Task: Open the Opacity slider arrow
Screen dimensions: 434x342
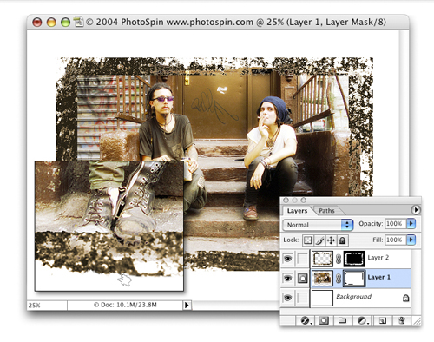Action: pyautogui.click(x=411, y=224)
